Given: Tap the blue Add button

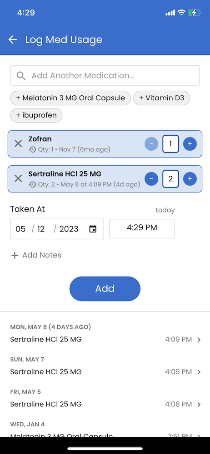Looking at the screenshot, I should click(x=105, y=289).
